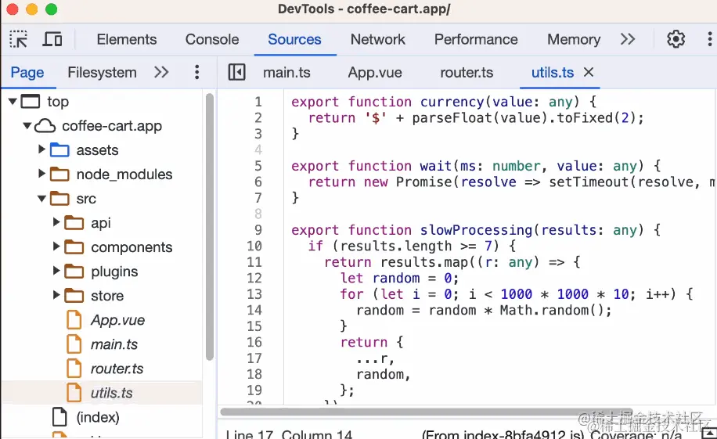The image size is (717, 439).
Task: Open the main.ts editor tab
Action: 286,72
